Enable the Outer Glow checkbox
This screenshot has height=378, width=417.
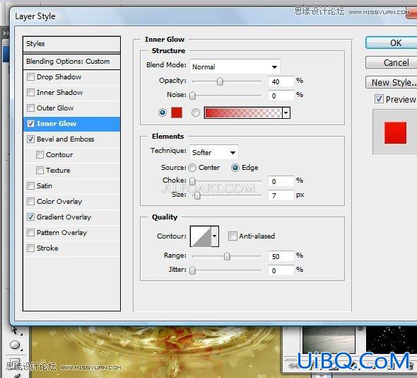coord(30,108)
